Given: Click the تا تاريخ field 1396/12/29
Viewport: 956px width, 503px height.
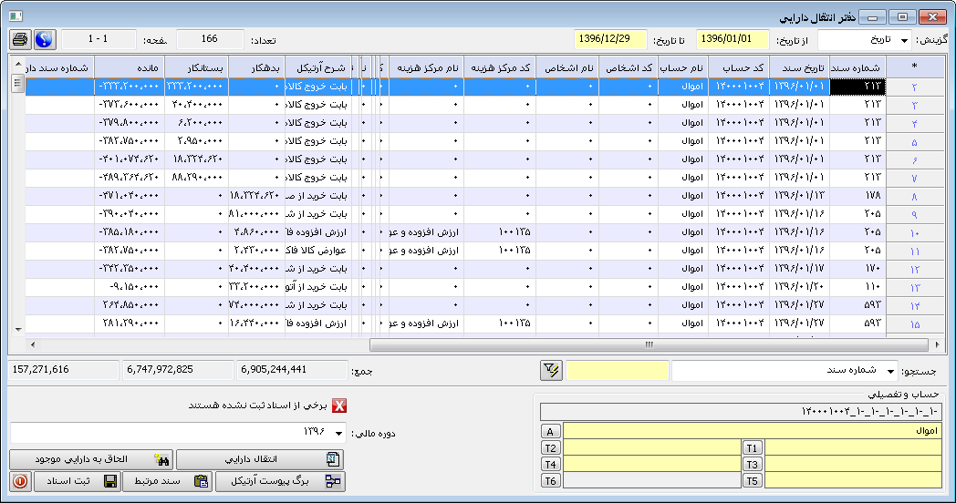Looking at the screenshot, I should pos(610,39).
